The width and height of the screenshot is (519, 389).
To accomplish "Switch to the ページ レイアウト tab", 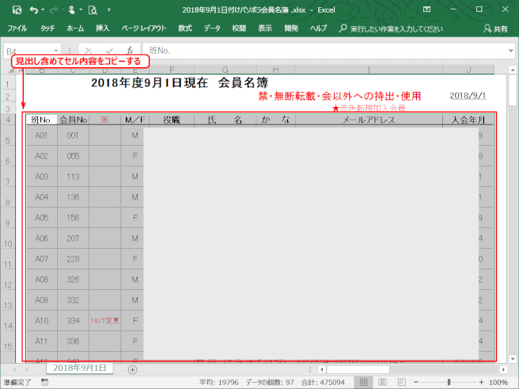I will click(x=144, y=29).
